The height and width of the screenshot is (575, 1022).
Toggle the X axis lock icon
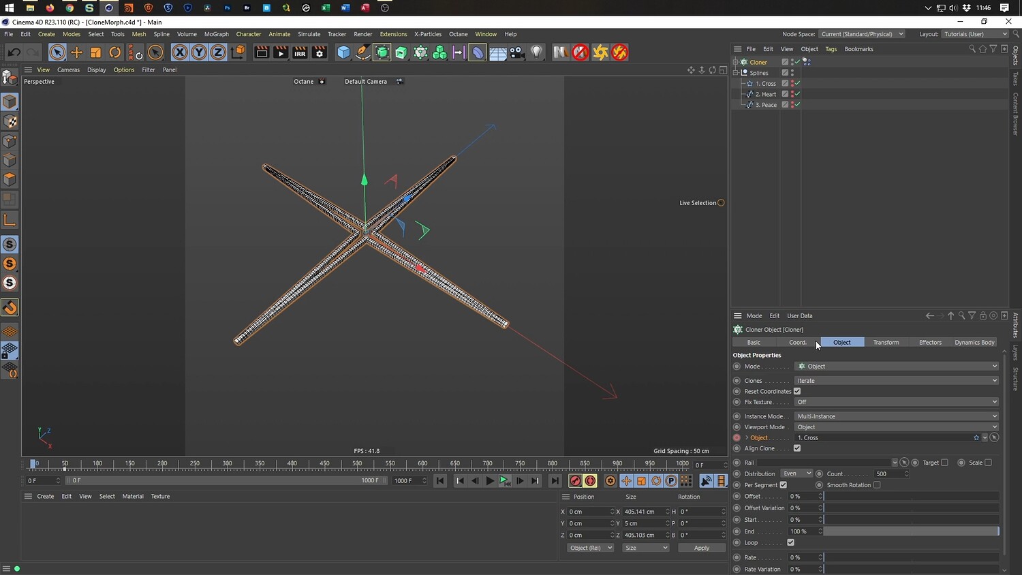click(x=179, y=52)
